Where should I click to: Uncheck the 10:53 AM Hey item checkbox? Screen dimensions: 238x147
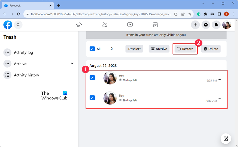coord(92,98)
